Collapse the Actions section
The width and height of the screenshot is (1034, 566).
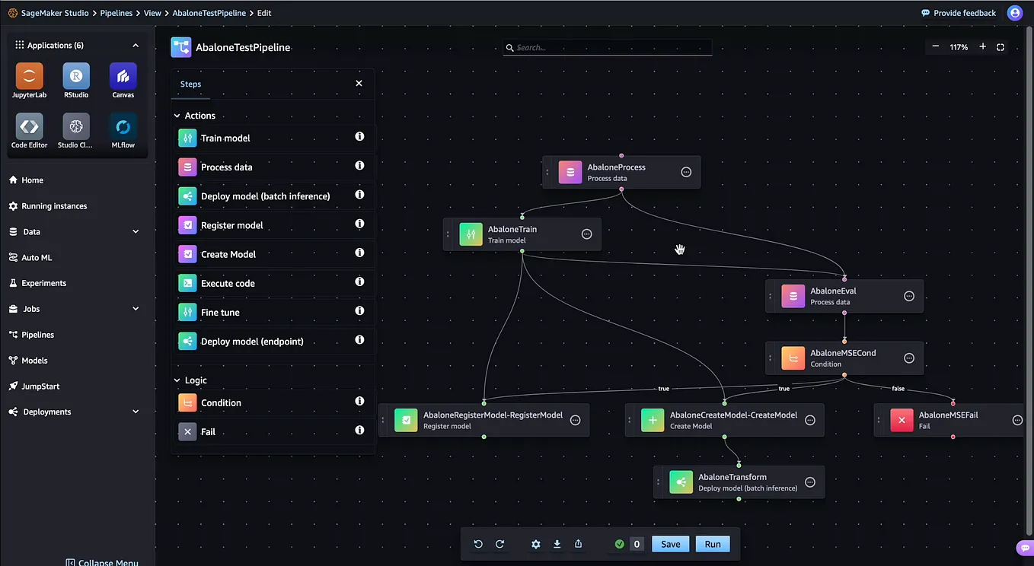(x=177, y=115)
